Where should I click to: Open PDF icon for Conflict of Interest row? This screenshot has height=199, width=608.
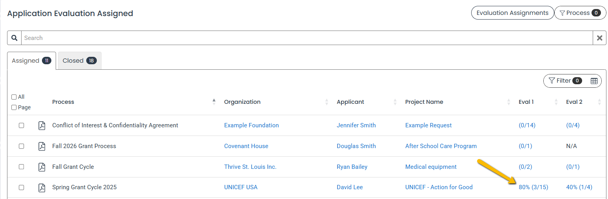[x=42, y=125]
